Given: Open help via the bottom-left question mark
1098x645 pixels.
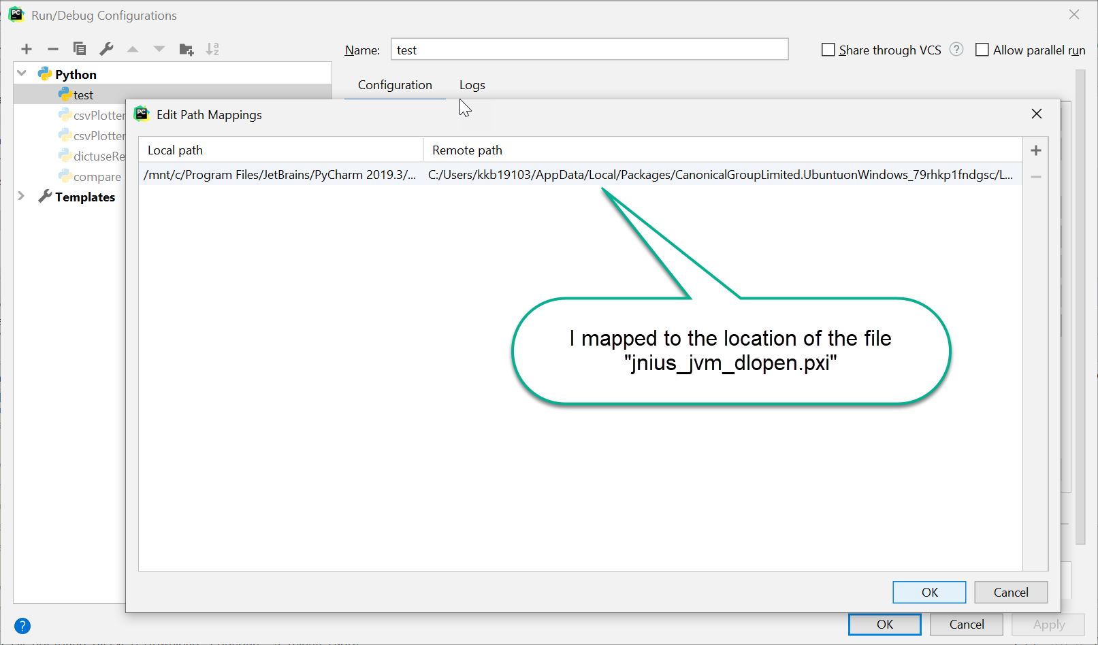Looking at the screenshot, I should click(x=22, y=625).
